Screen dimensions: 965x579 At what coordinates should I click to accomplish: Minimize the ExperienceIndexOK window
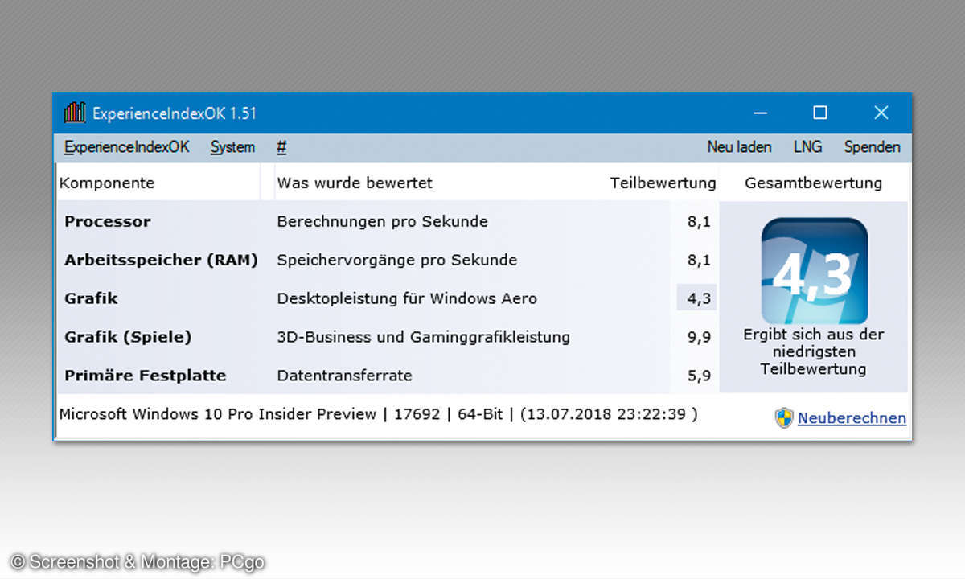(760, 113)
